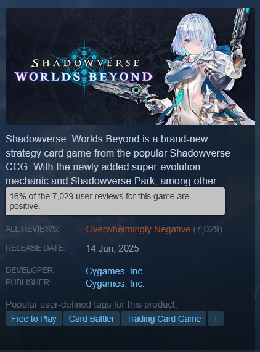Screen dimensions: 260x352
Task: Click the DEVELOPER label
Action: pos(30,270)
